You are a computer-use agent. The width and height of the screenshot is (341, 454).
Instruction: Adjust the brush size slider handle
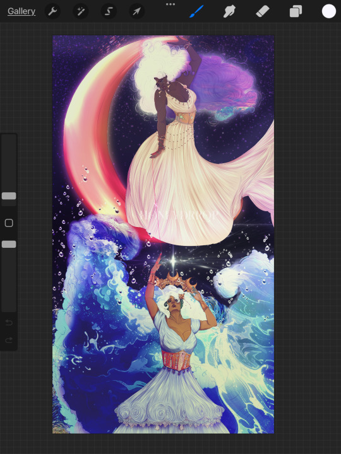[9, 196]
